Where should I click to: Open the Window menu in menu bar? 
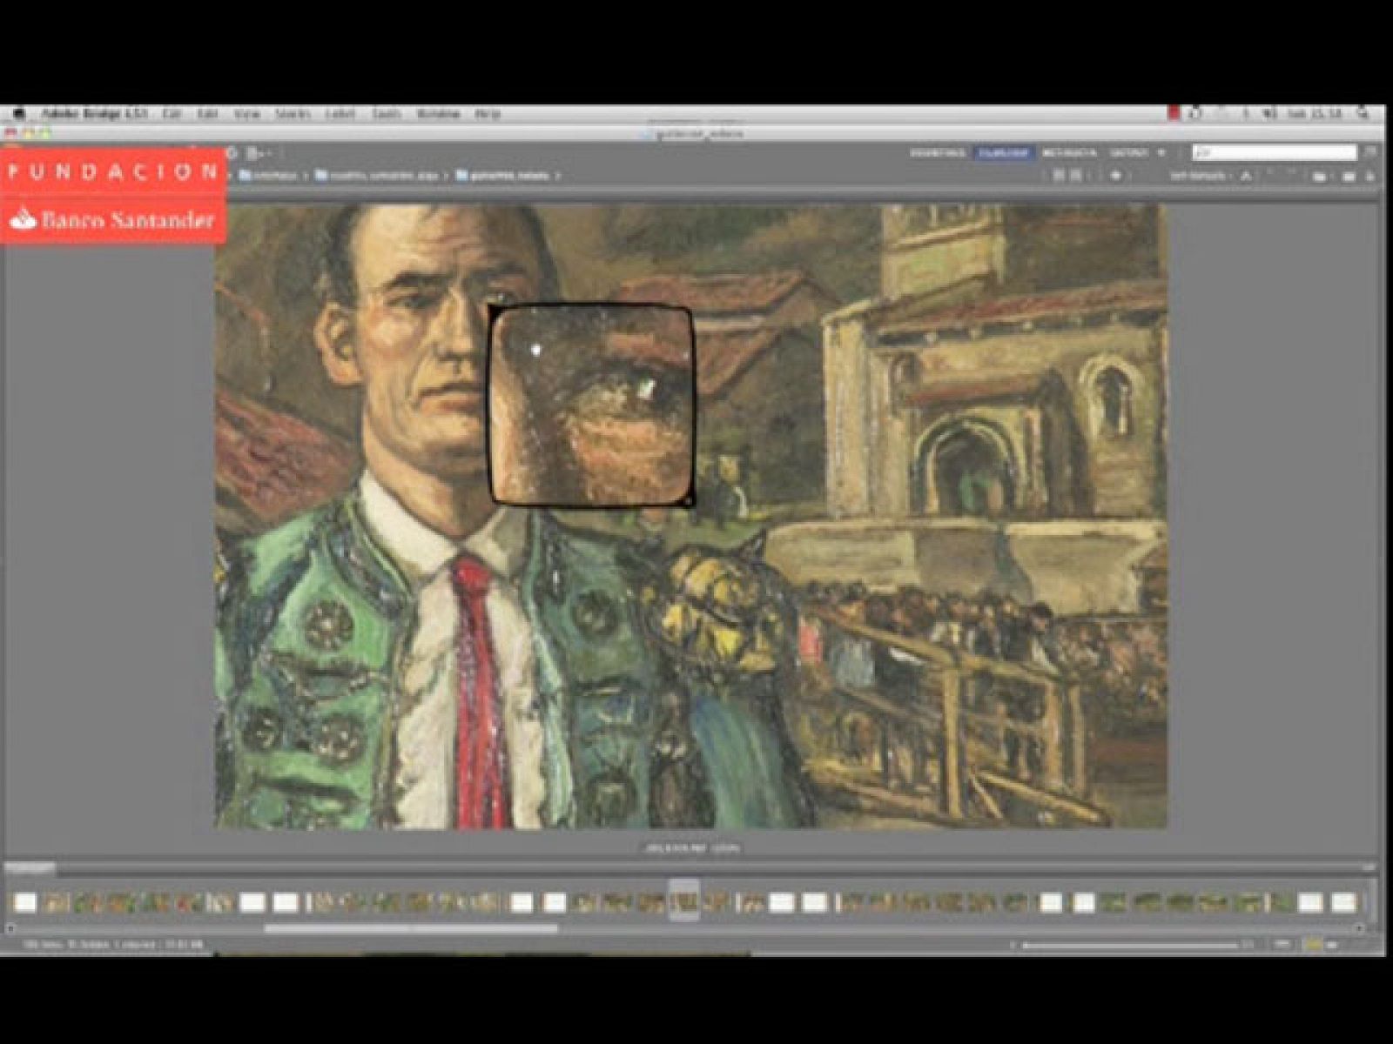(x=437, y=114)
